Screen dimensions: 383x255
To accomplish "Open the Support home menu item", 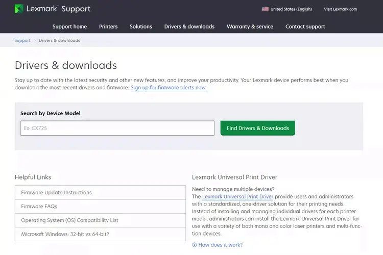I will pos(69,27).
